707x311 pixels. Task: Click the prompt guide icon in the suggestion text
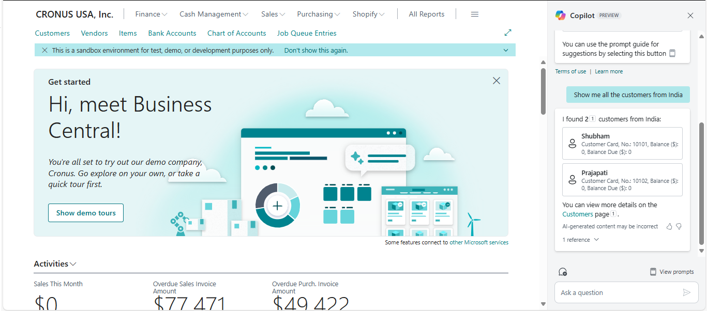[672, 53]
